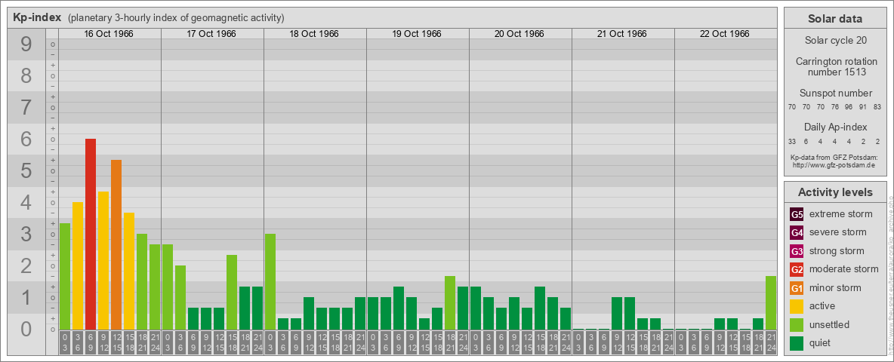Select the light green 'unsettled' legend swatch
The image size is (894, 362).
point(797,325)
